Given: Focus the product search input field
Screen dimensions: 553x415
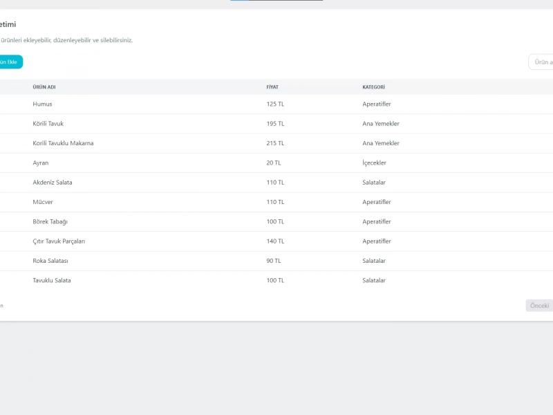Looking at the screenshot, I should [542, 62].
